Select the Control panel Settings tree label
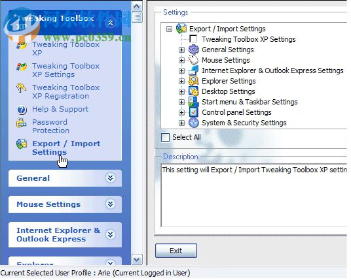This screenshot has width=351, height=280. 236,112
